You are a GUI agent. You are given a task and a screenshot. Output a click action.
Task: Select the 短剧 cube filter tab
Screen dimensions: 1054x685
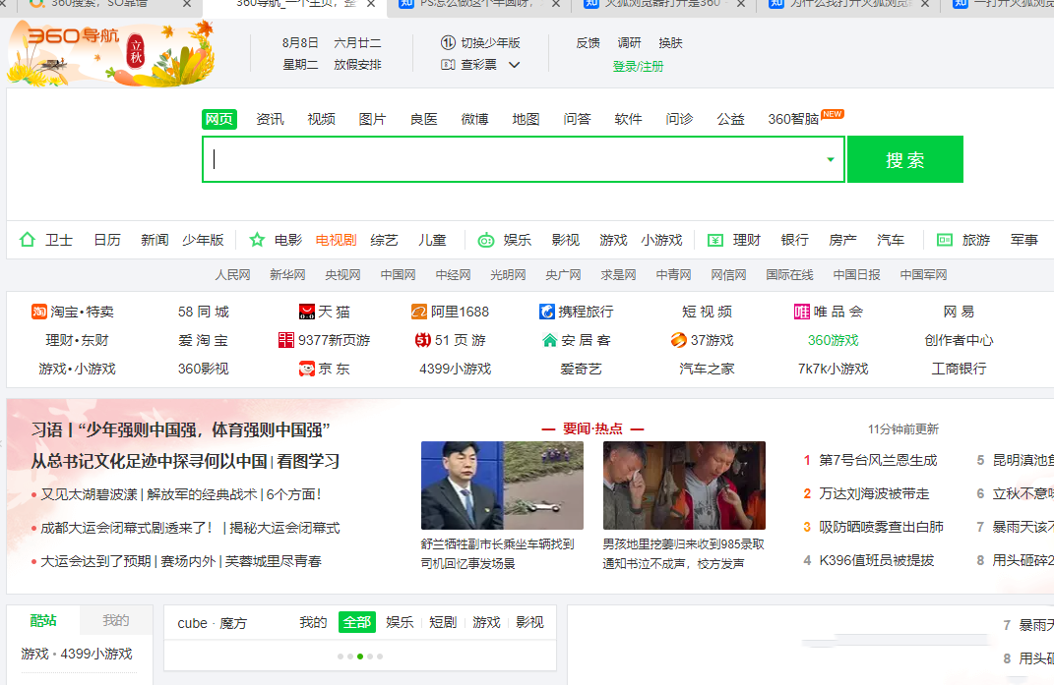coord(443,622)
